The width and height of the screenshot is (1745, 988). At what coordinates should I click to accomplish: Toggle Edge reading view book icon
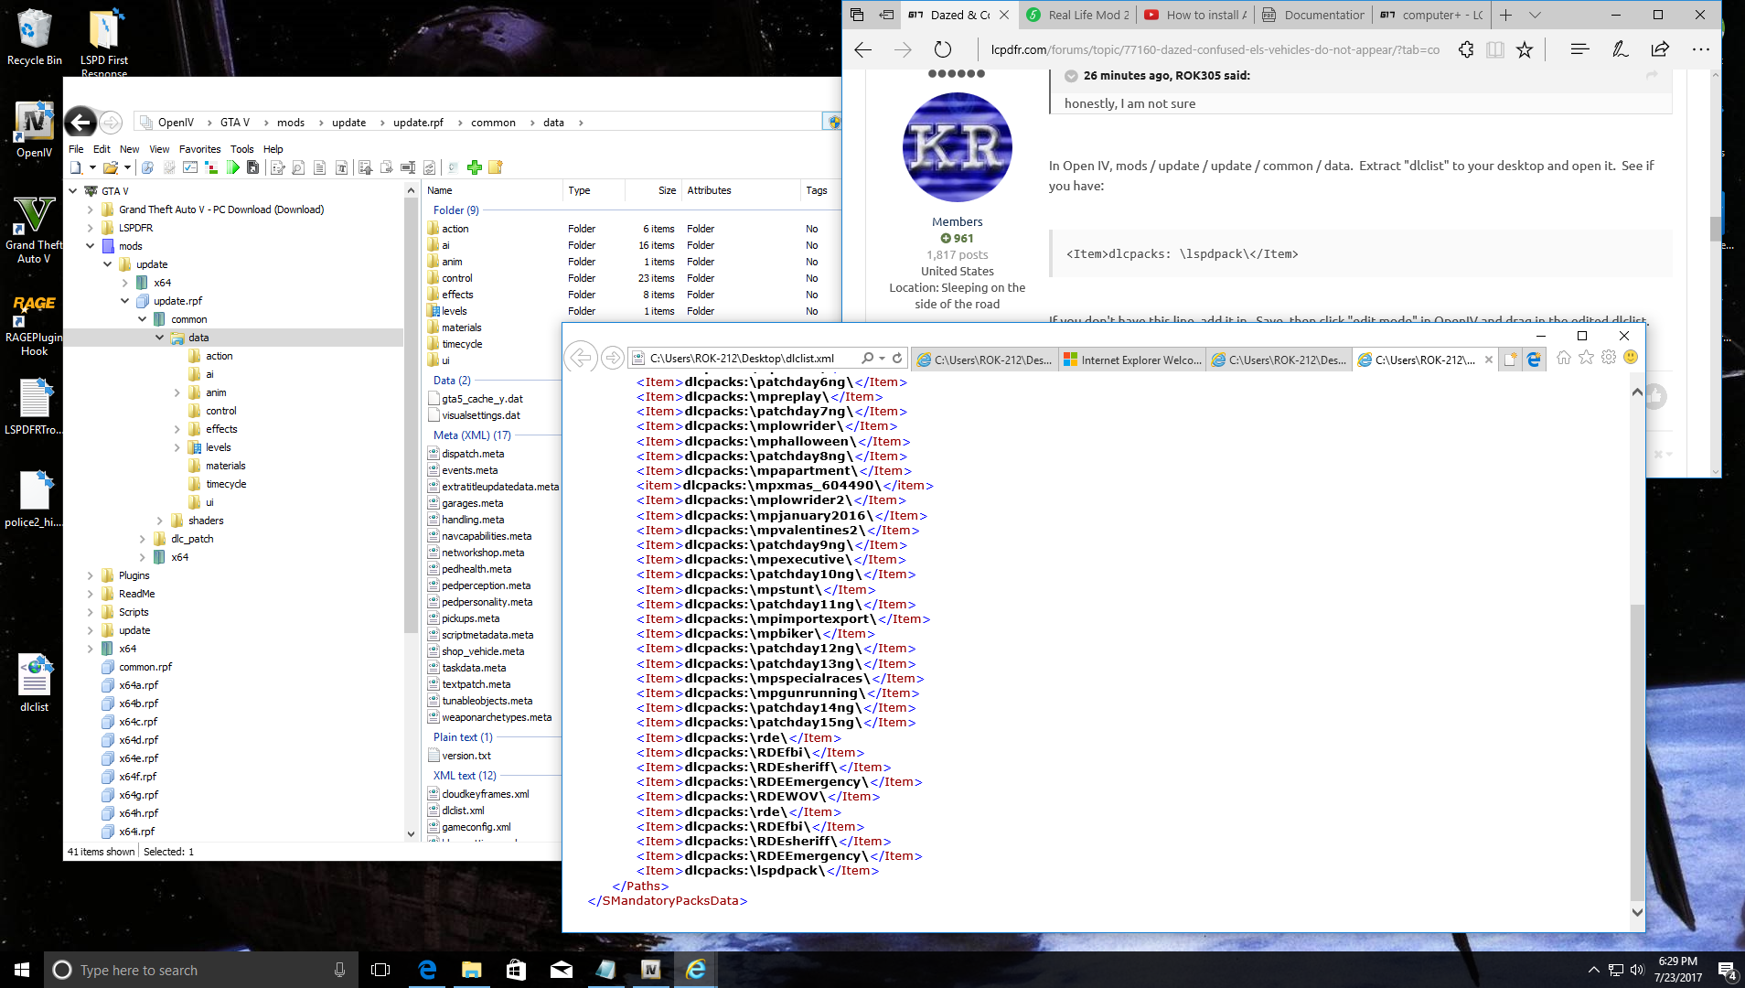1495,49
